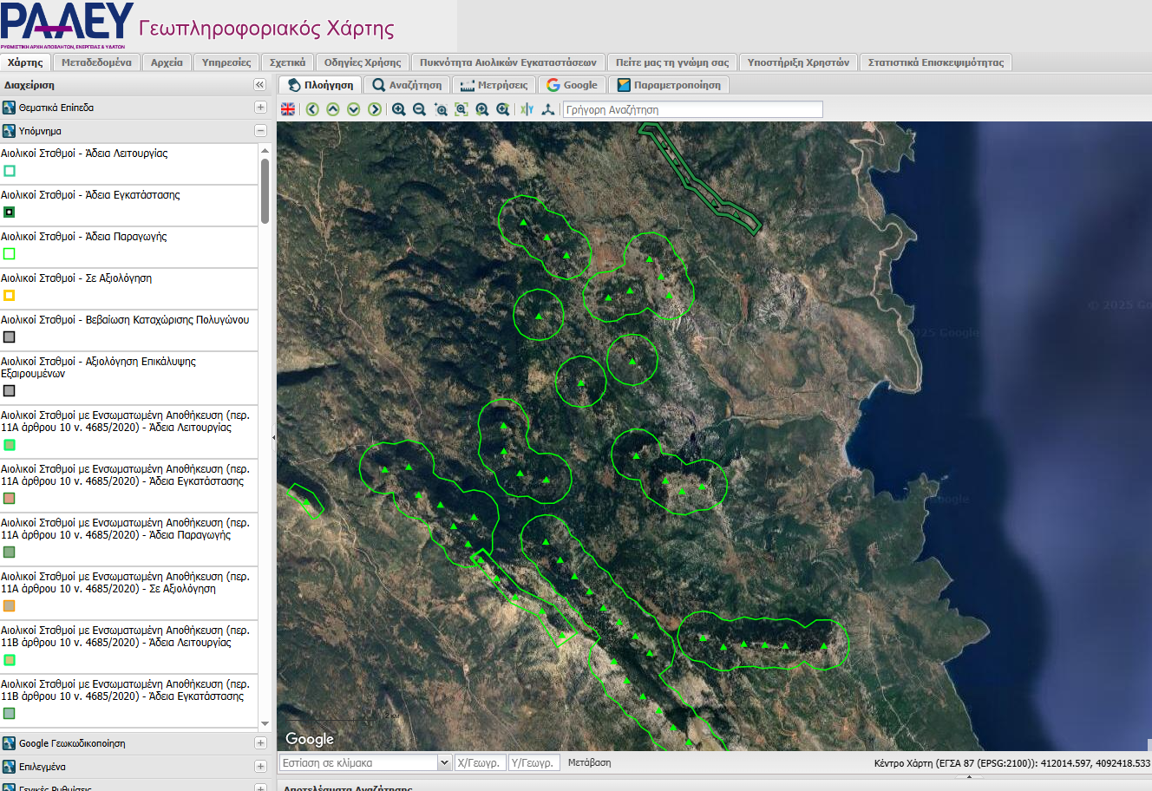Collapse the Υπόμνημα legend section

(x=260, y=131)
